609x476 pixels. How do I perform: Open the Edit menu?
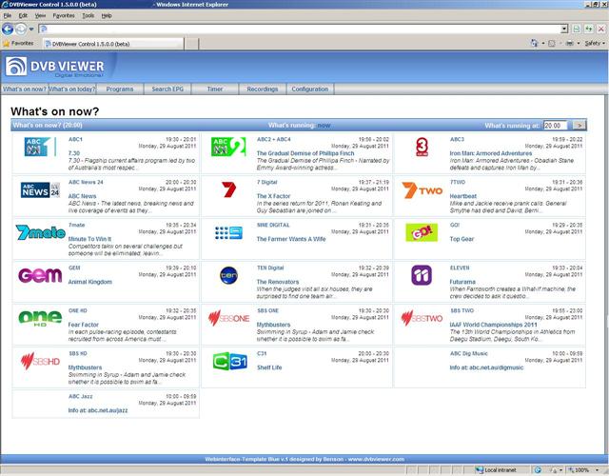pyautogui.click(x=23, y=15)
